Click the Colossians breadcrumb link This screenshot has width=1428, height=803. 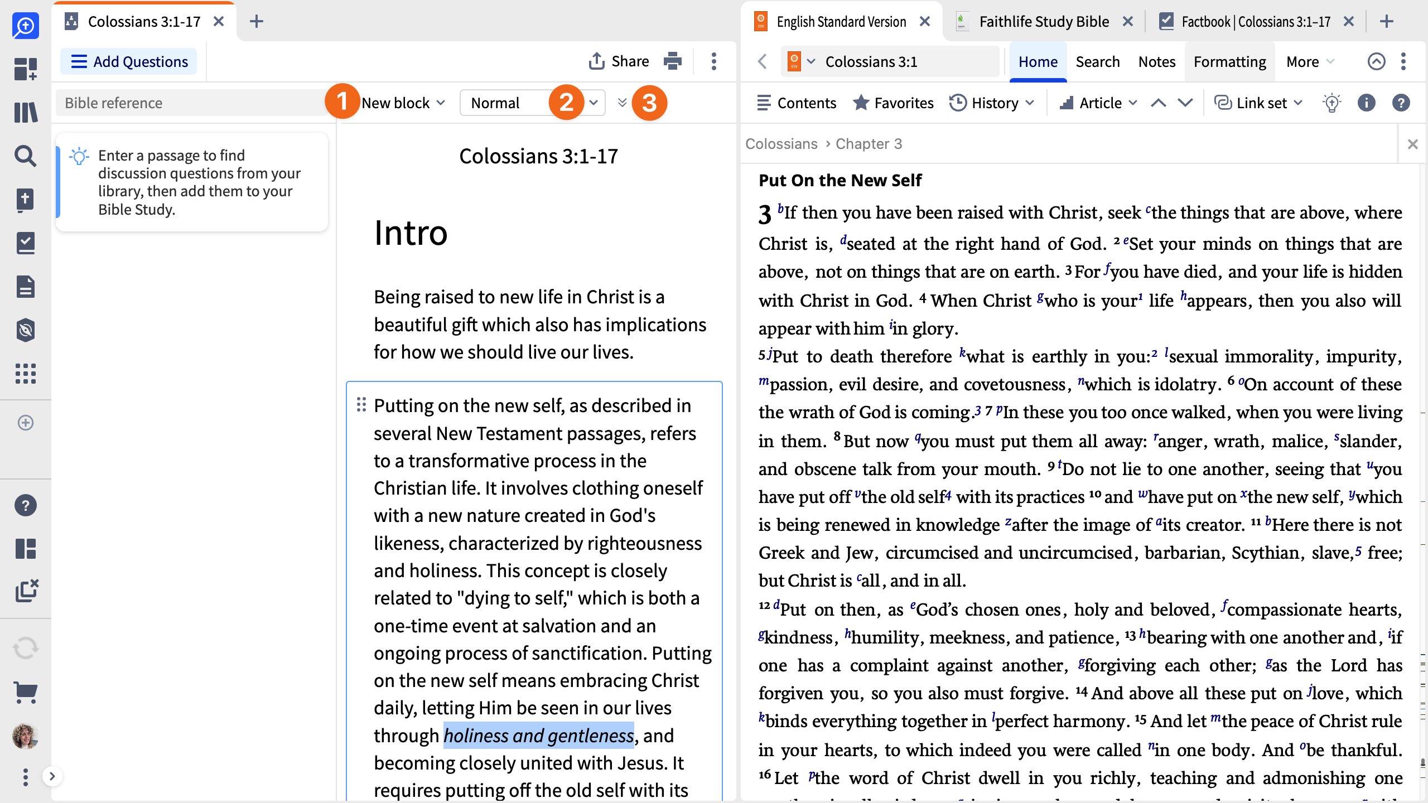click(781, 144)
